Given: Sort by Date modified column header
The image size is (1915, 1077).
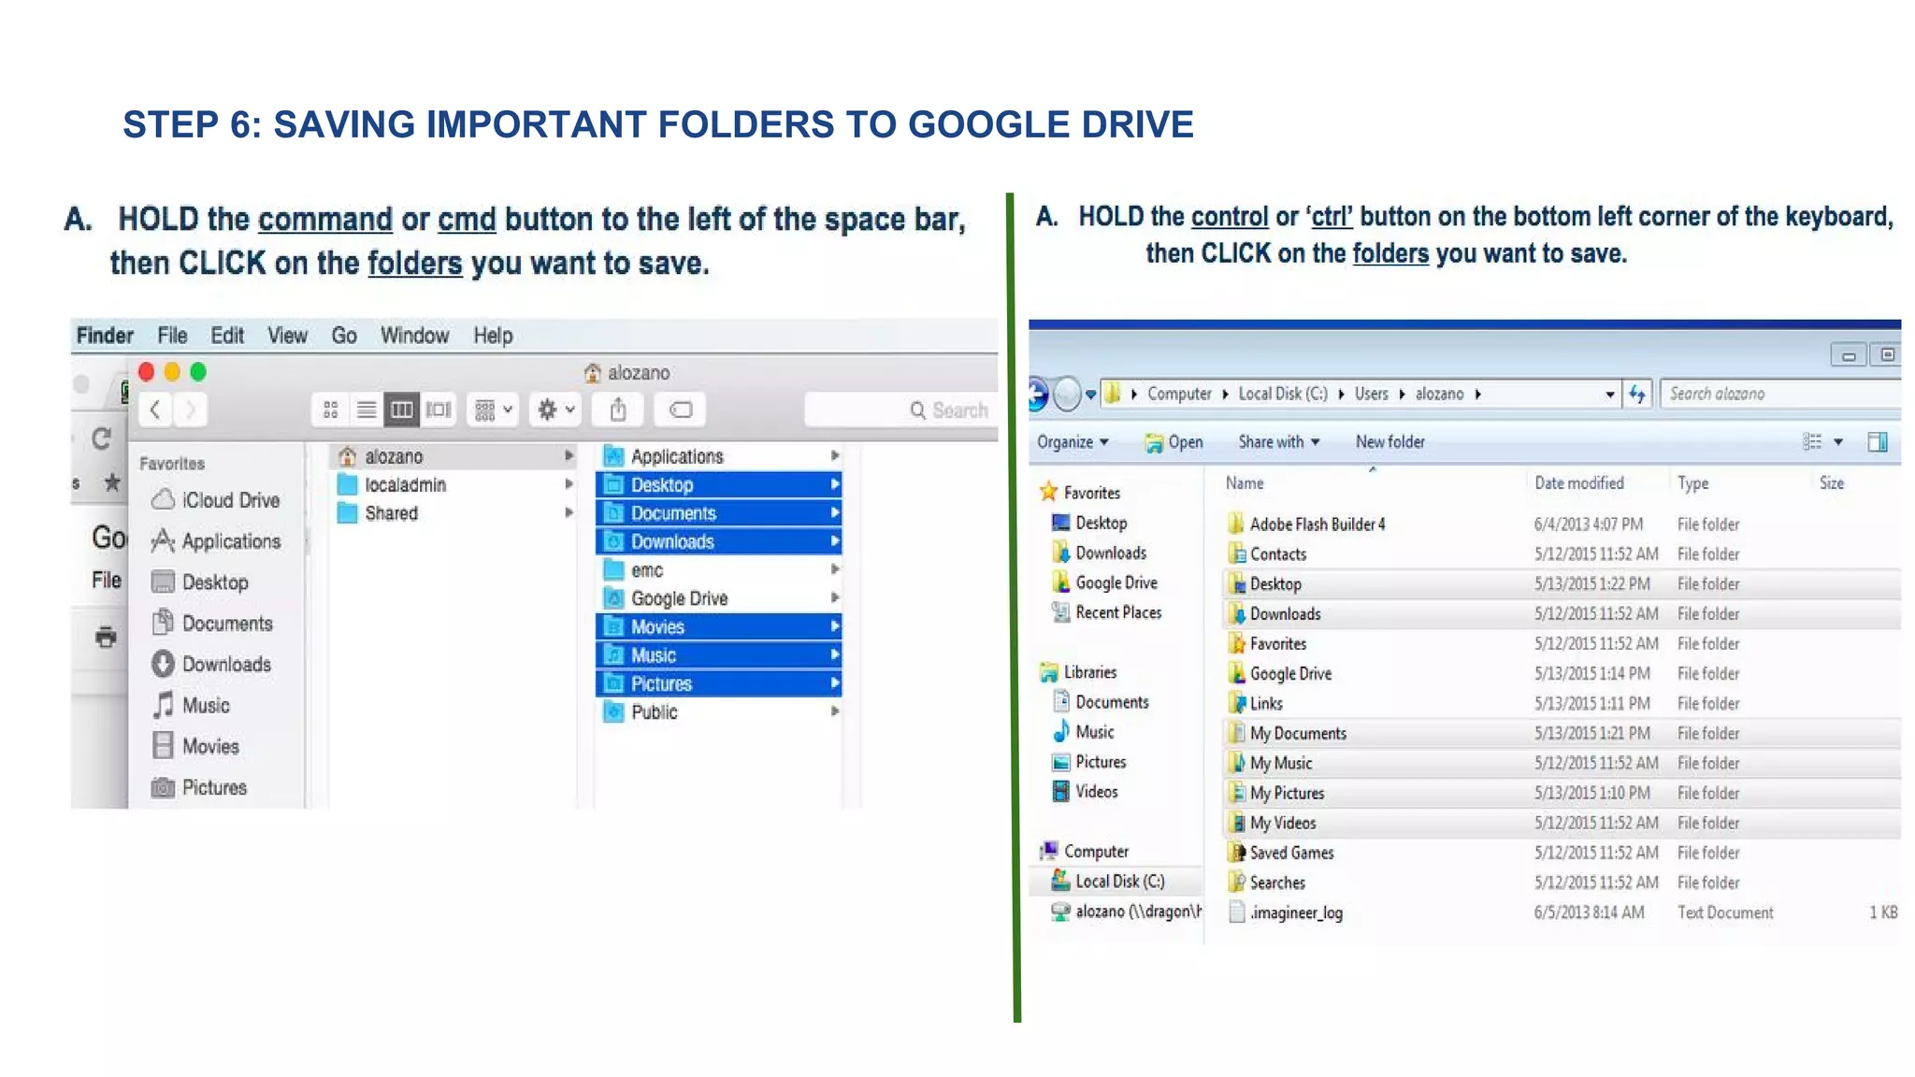Looking at the screenshot, I should (1579, 483).
